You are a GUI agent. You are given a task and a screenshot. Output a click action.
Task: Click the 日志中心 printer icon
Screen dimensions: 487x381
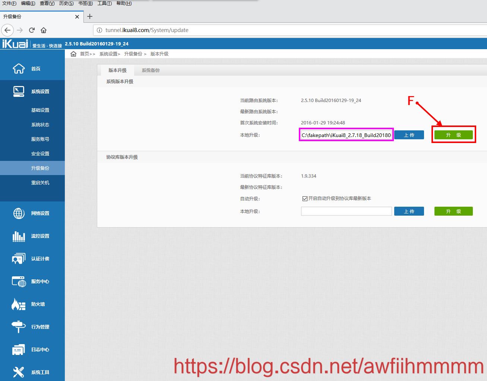[x=19, y=349]
